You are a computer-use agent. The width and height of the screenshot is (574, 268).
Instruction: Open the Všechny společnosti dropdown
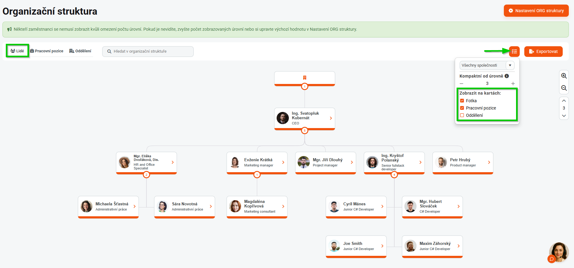[487, 65]
